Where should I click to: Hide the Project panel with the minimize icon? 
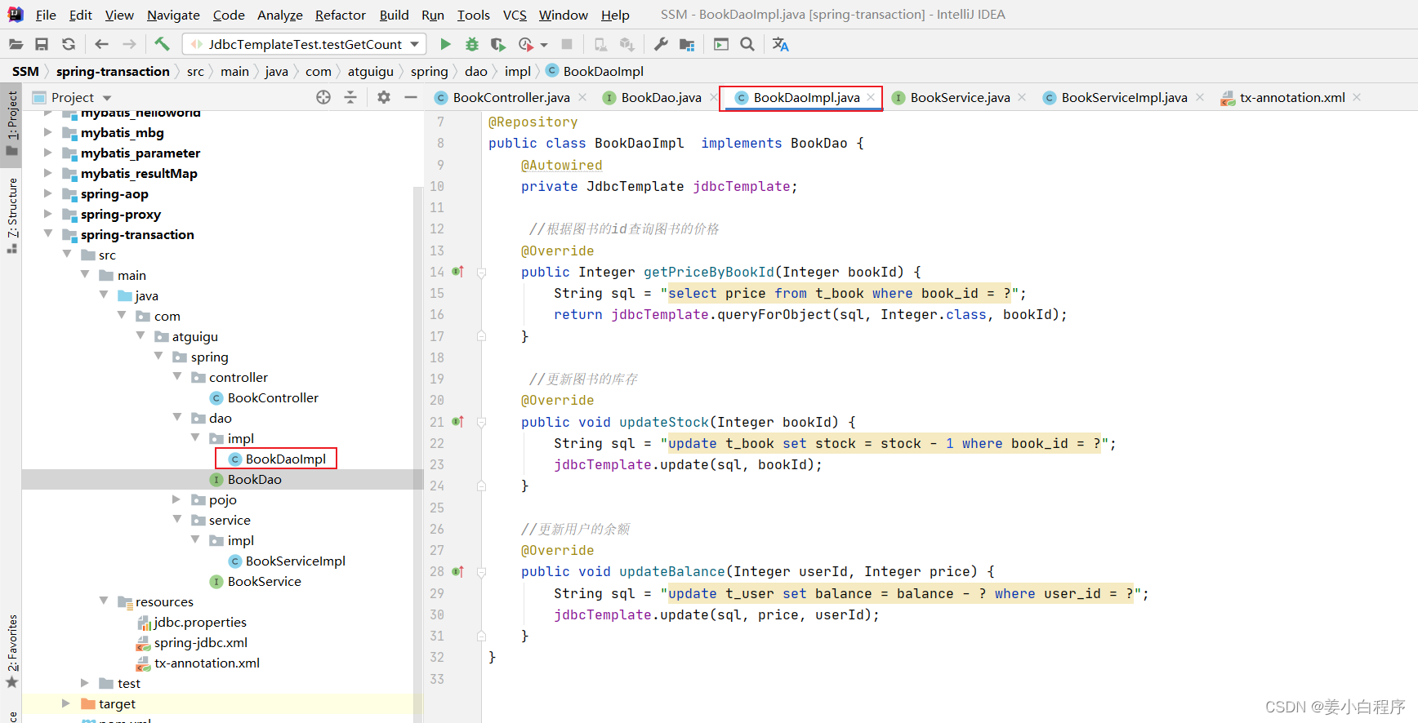(411, 97)
